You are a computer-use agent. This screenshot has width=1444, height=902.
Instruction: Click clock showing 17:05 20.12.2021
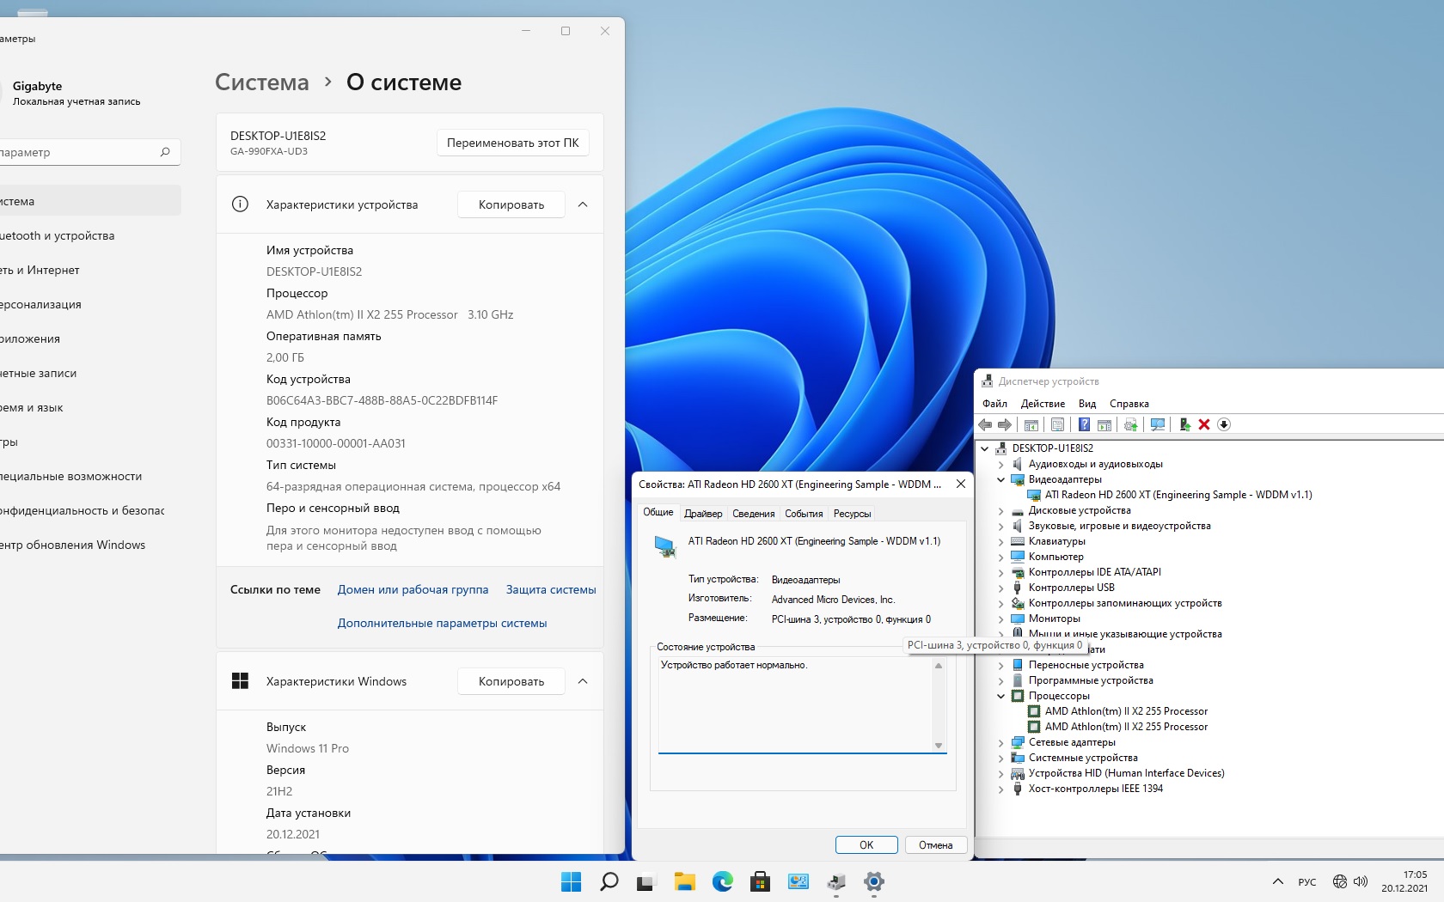click(x=1404, y=881)
